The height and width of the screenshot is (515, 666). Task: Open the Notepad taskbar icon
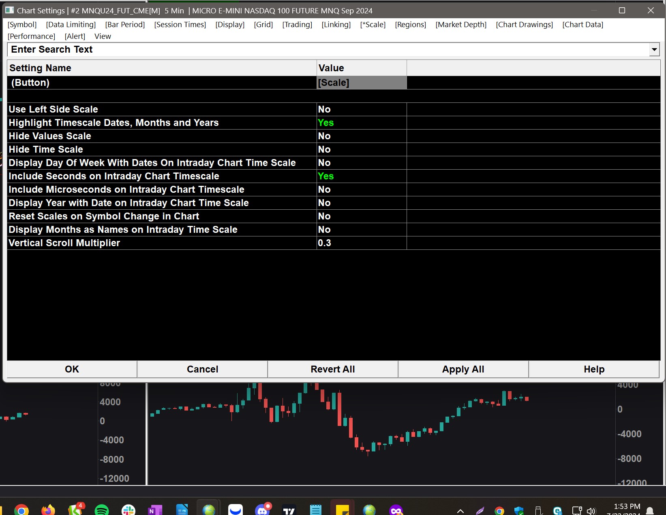315,510
